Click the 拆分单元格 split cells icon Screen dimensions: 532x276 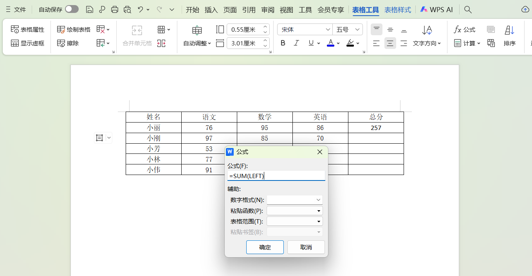[x=161, y=43]
